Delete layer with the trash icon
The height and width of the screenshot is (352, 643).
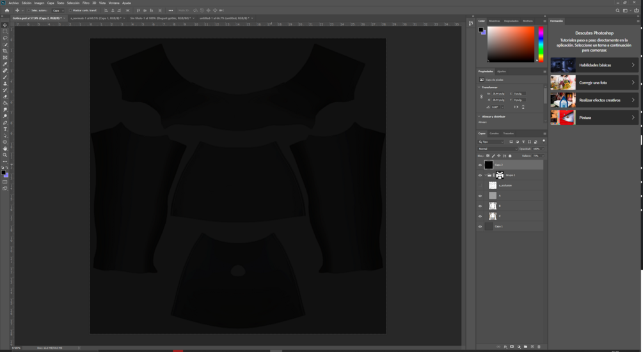(539, 347)
